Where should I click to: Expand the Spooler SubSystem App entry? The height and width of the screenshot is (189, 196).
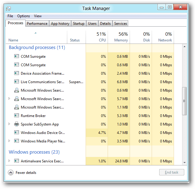click(9, 124)
